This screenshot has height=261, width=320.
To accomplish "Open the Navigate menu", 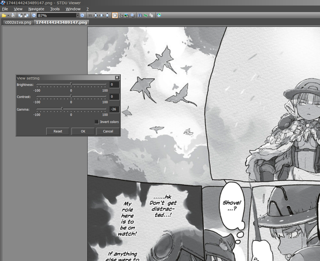I will [x=36, y=9].
